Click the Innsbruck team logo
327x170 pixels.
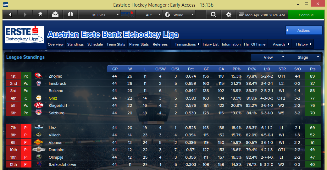(x=39, y=83)
